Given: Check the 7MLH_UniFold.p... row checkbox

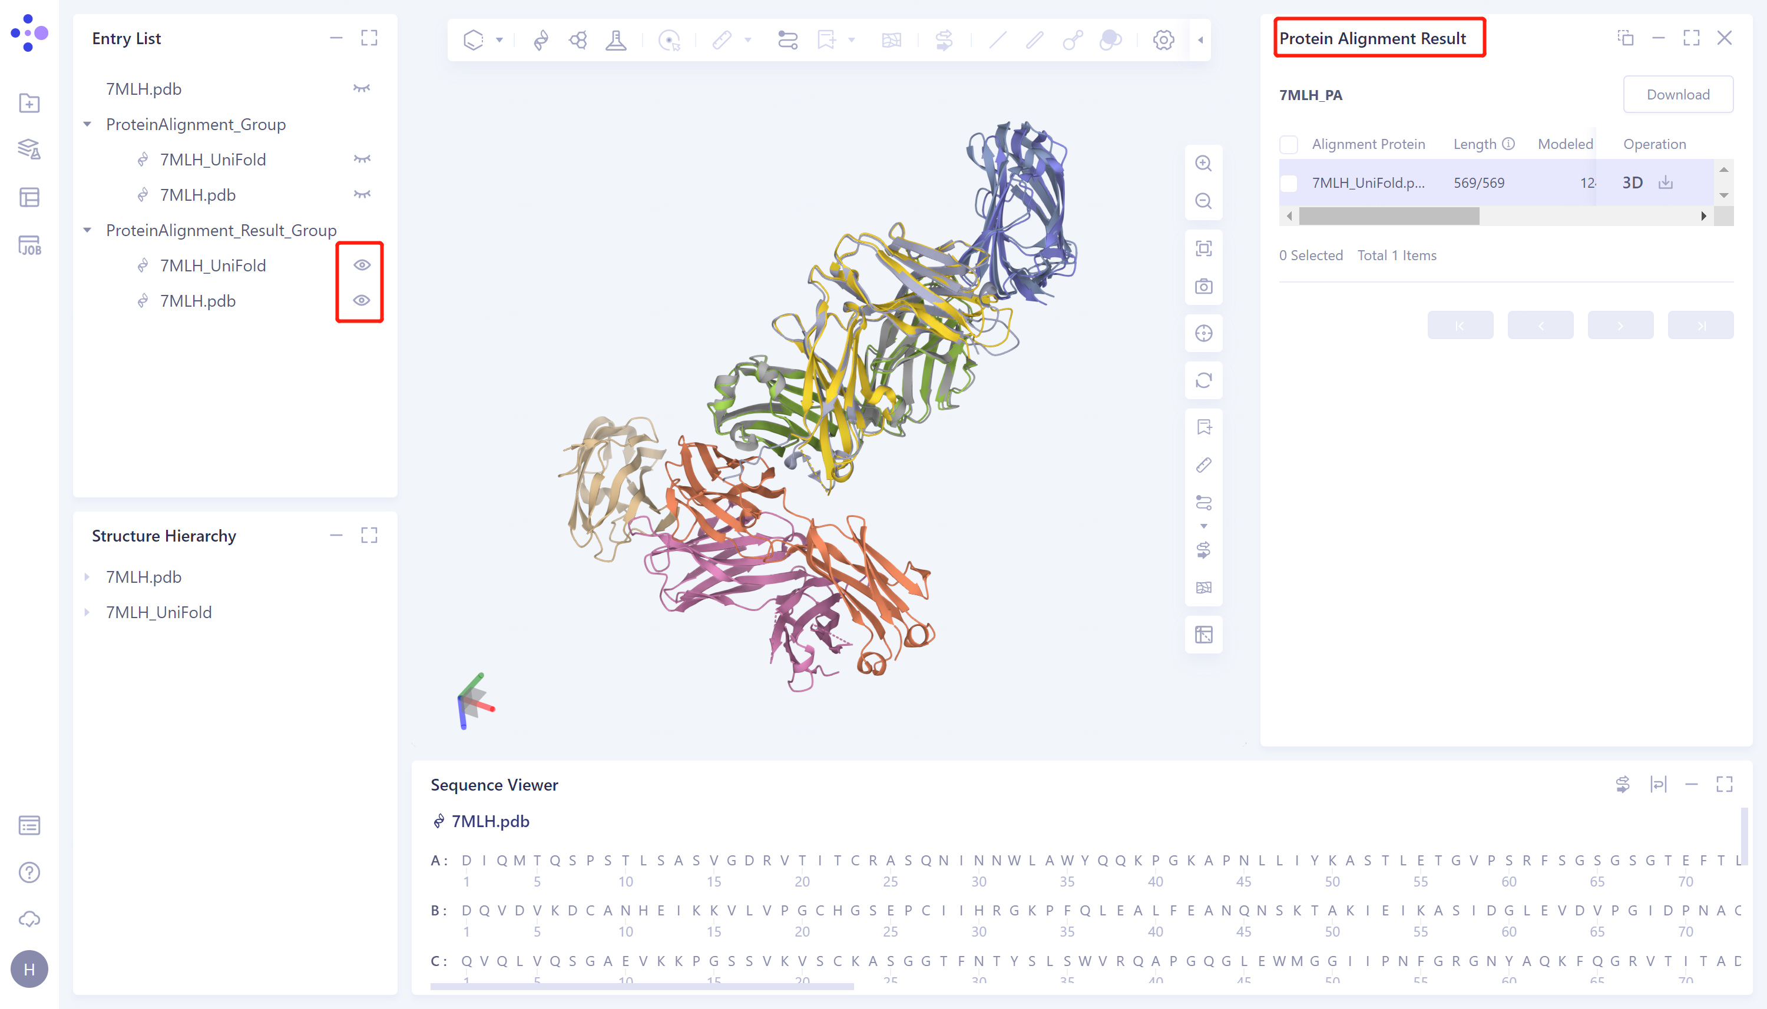Looking at the screenshot, I should point(1289,183).
